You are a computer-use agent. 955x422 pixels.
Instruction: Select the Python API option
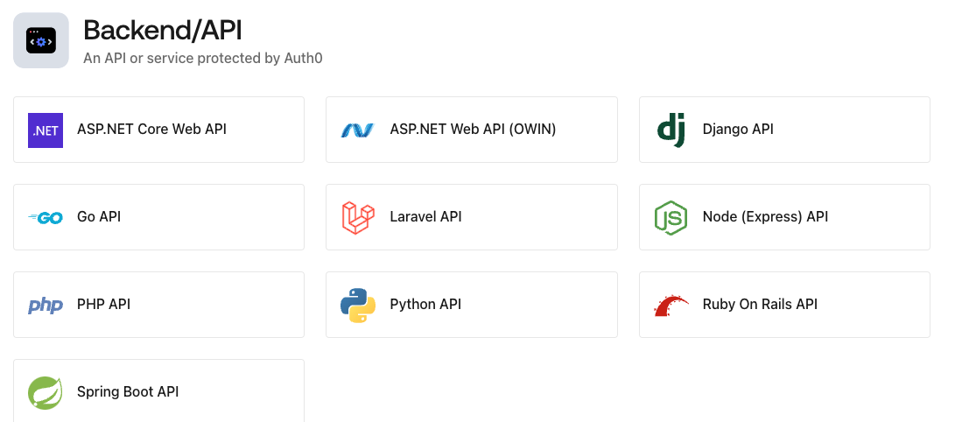[472, 305]
